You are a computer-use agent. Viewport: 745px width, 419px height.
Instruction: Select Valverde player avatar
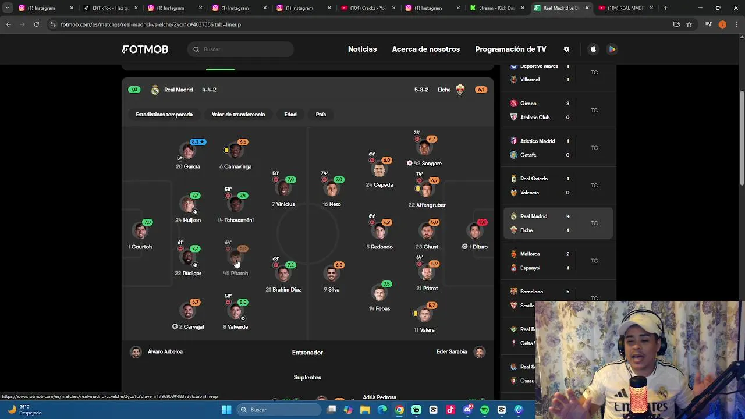pyautogui.click(x=236, y=311)
